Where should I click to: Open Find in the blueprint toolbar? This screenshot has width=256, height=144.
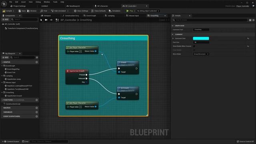pos(44,11)
